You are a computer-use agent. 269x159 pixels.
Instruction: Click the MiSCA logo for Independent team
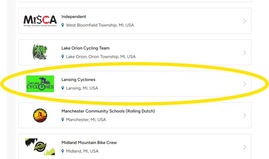[40, 21]
